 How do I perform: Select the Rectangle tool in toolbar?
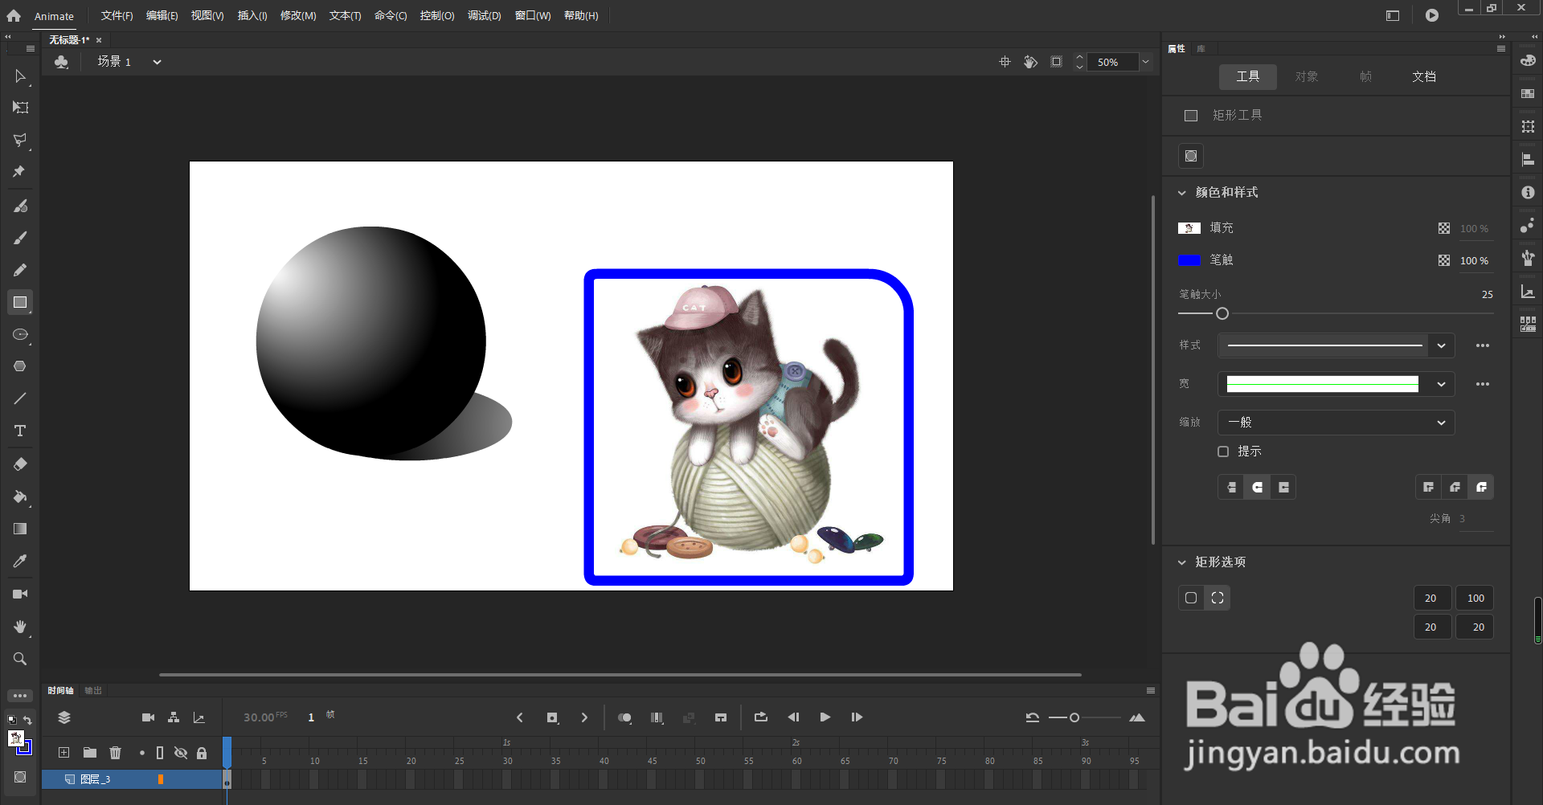pos(20,302)
